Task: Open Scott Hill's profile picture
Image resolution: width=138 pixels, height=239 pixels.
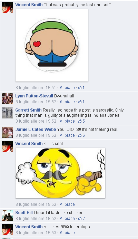Action: (x=7, y=216)
